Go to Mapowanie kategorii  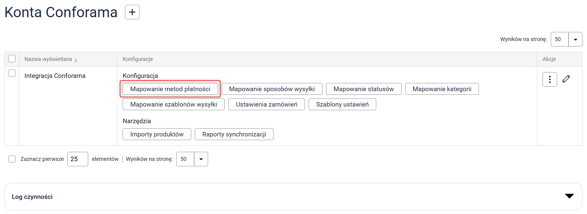click(x=442, y=89)
